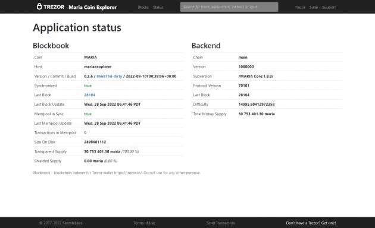Open the Support link in header
Screen dimensions: 375x228
pos(329,7)
